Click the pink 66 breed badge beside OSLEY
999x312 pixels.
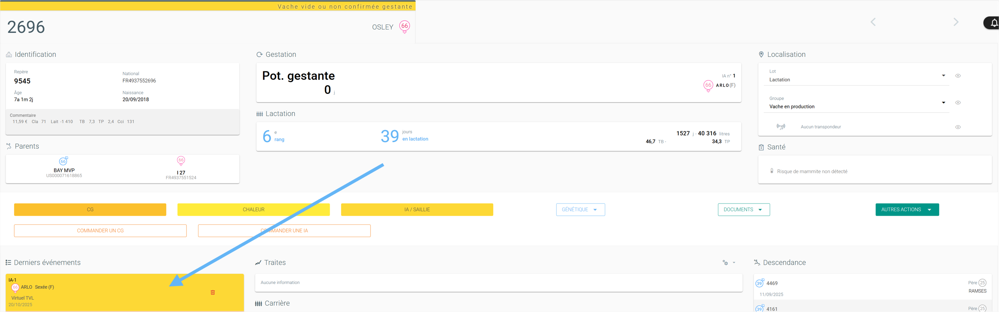pyautogui.click(x=404, y=26)
